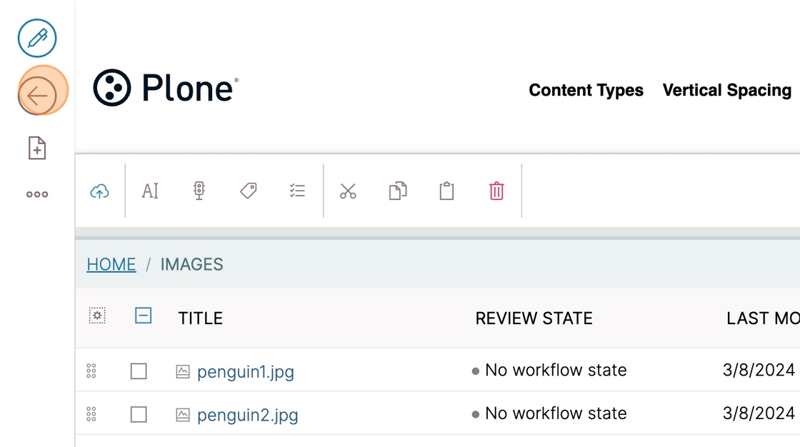
Task: Paste items with the clipboard icon
Action: tap(447, 191)
